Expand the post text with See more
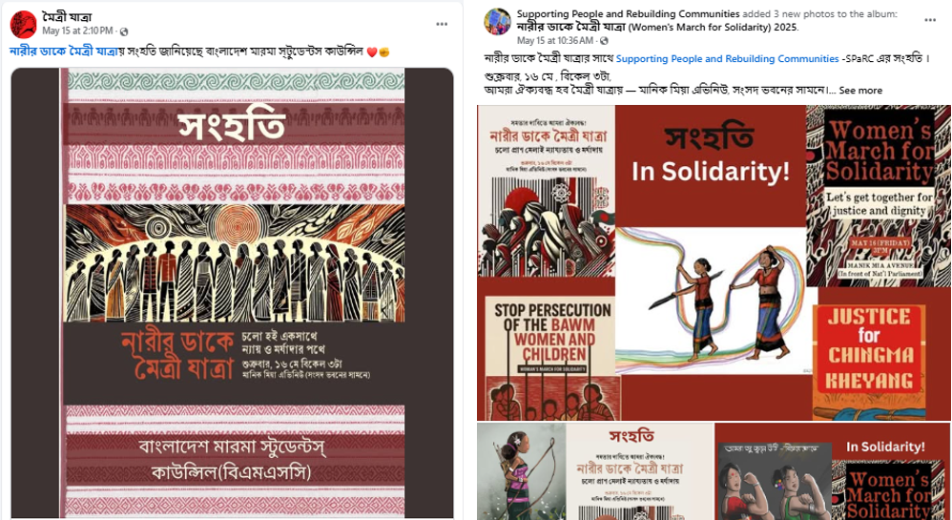 [x=860, y=91]
